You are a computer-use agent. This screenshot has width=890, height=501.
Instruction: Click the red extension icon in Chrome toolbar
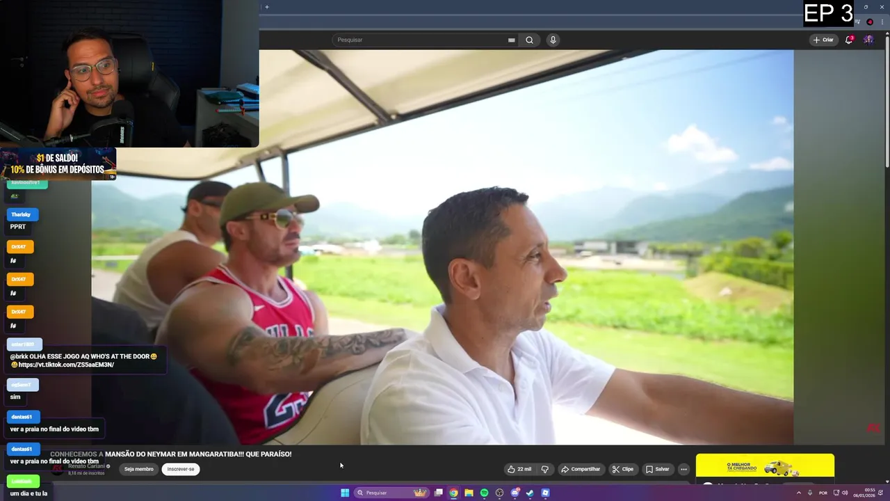[870, 22]
